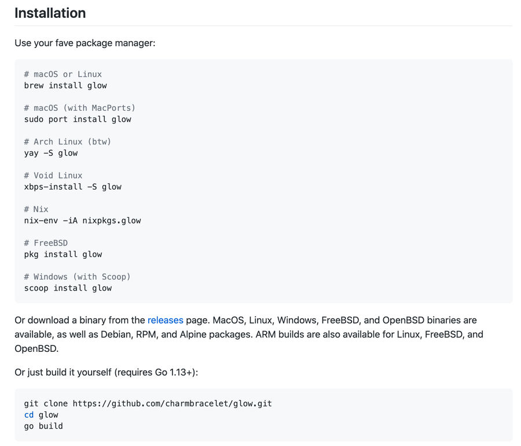Click the line starting 'available, as well as Debian'
Viewport: 521px width, 446px height.
click(249, 335)
